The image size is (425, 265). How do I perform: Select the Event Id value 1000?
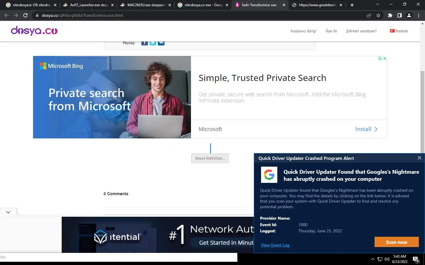tap(303, 225)
